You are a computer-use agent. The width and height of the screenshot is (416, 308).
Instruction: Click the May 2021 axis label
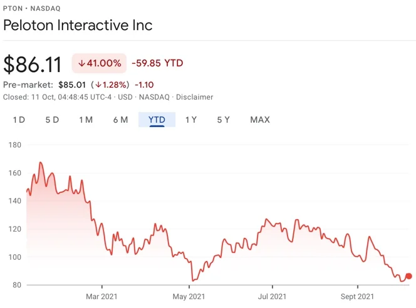point(189,297)
